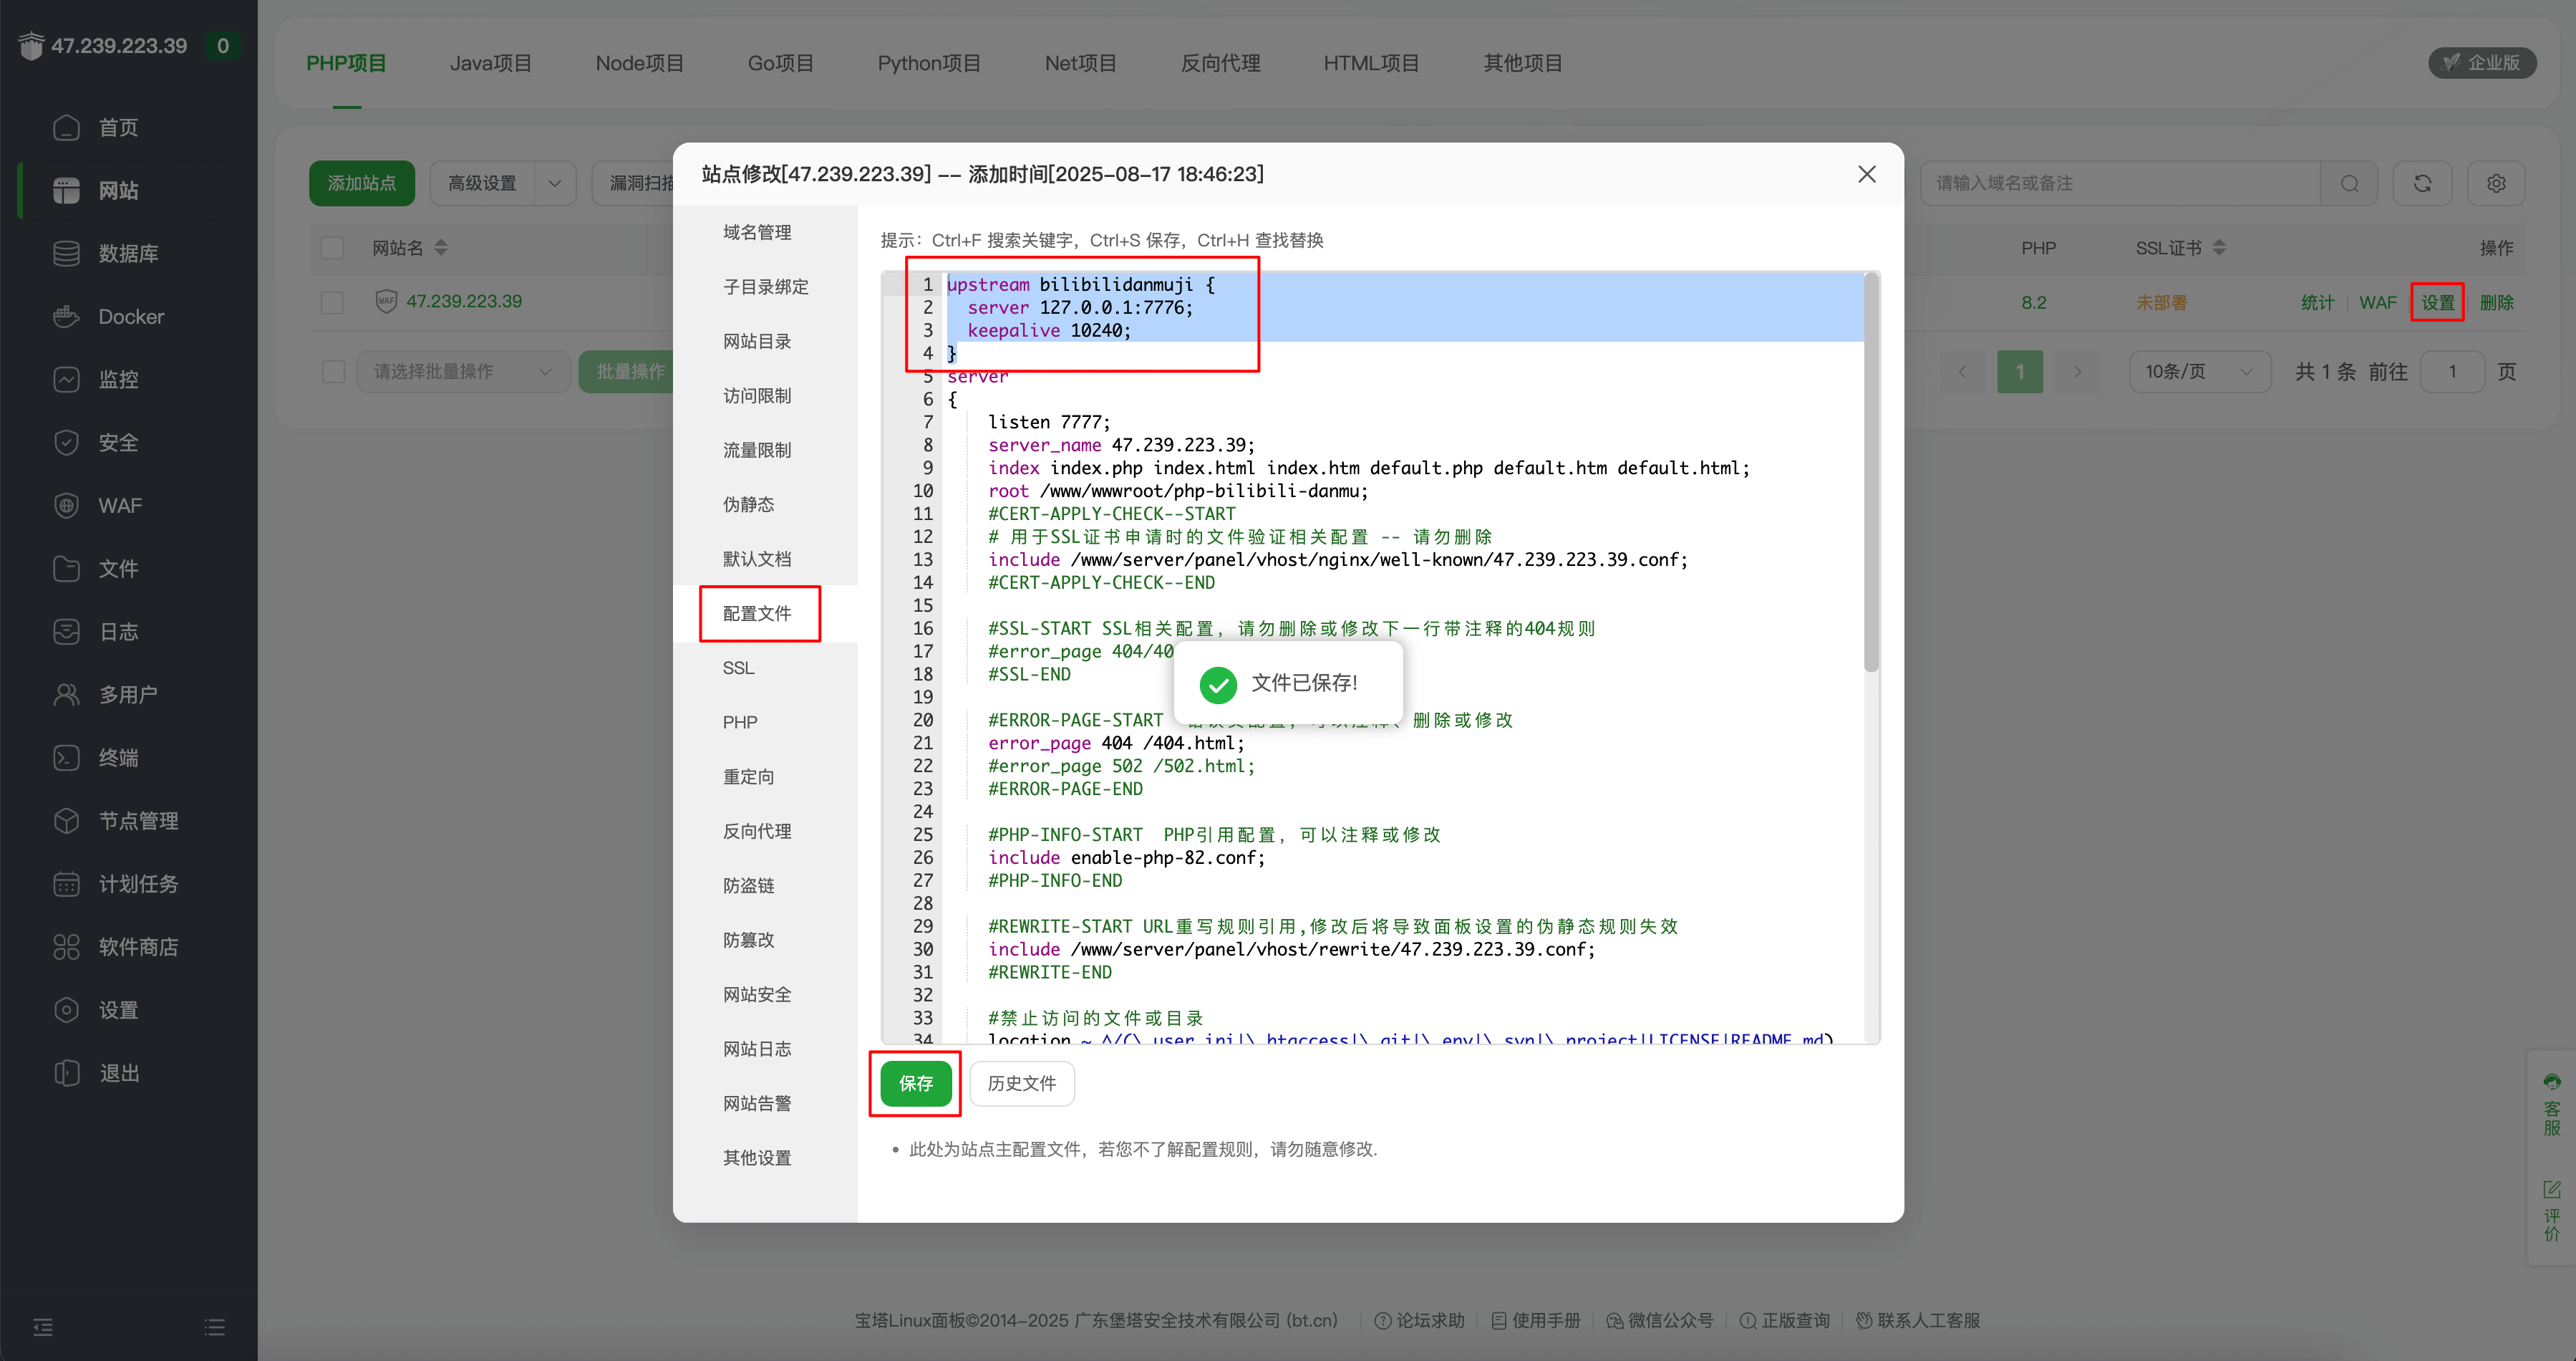Screen dimensions: 2576x1361
Task: Refresh the site list with the refresh icon
Action: pyautogui.click(x=2423, y=183)
